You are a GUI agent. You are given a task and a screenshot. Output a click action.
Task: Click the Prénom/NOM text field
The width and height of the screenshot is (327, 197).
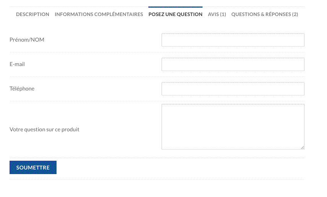[233, 40]
